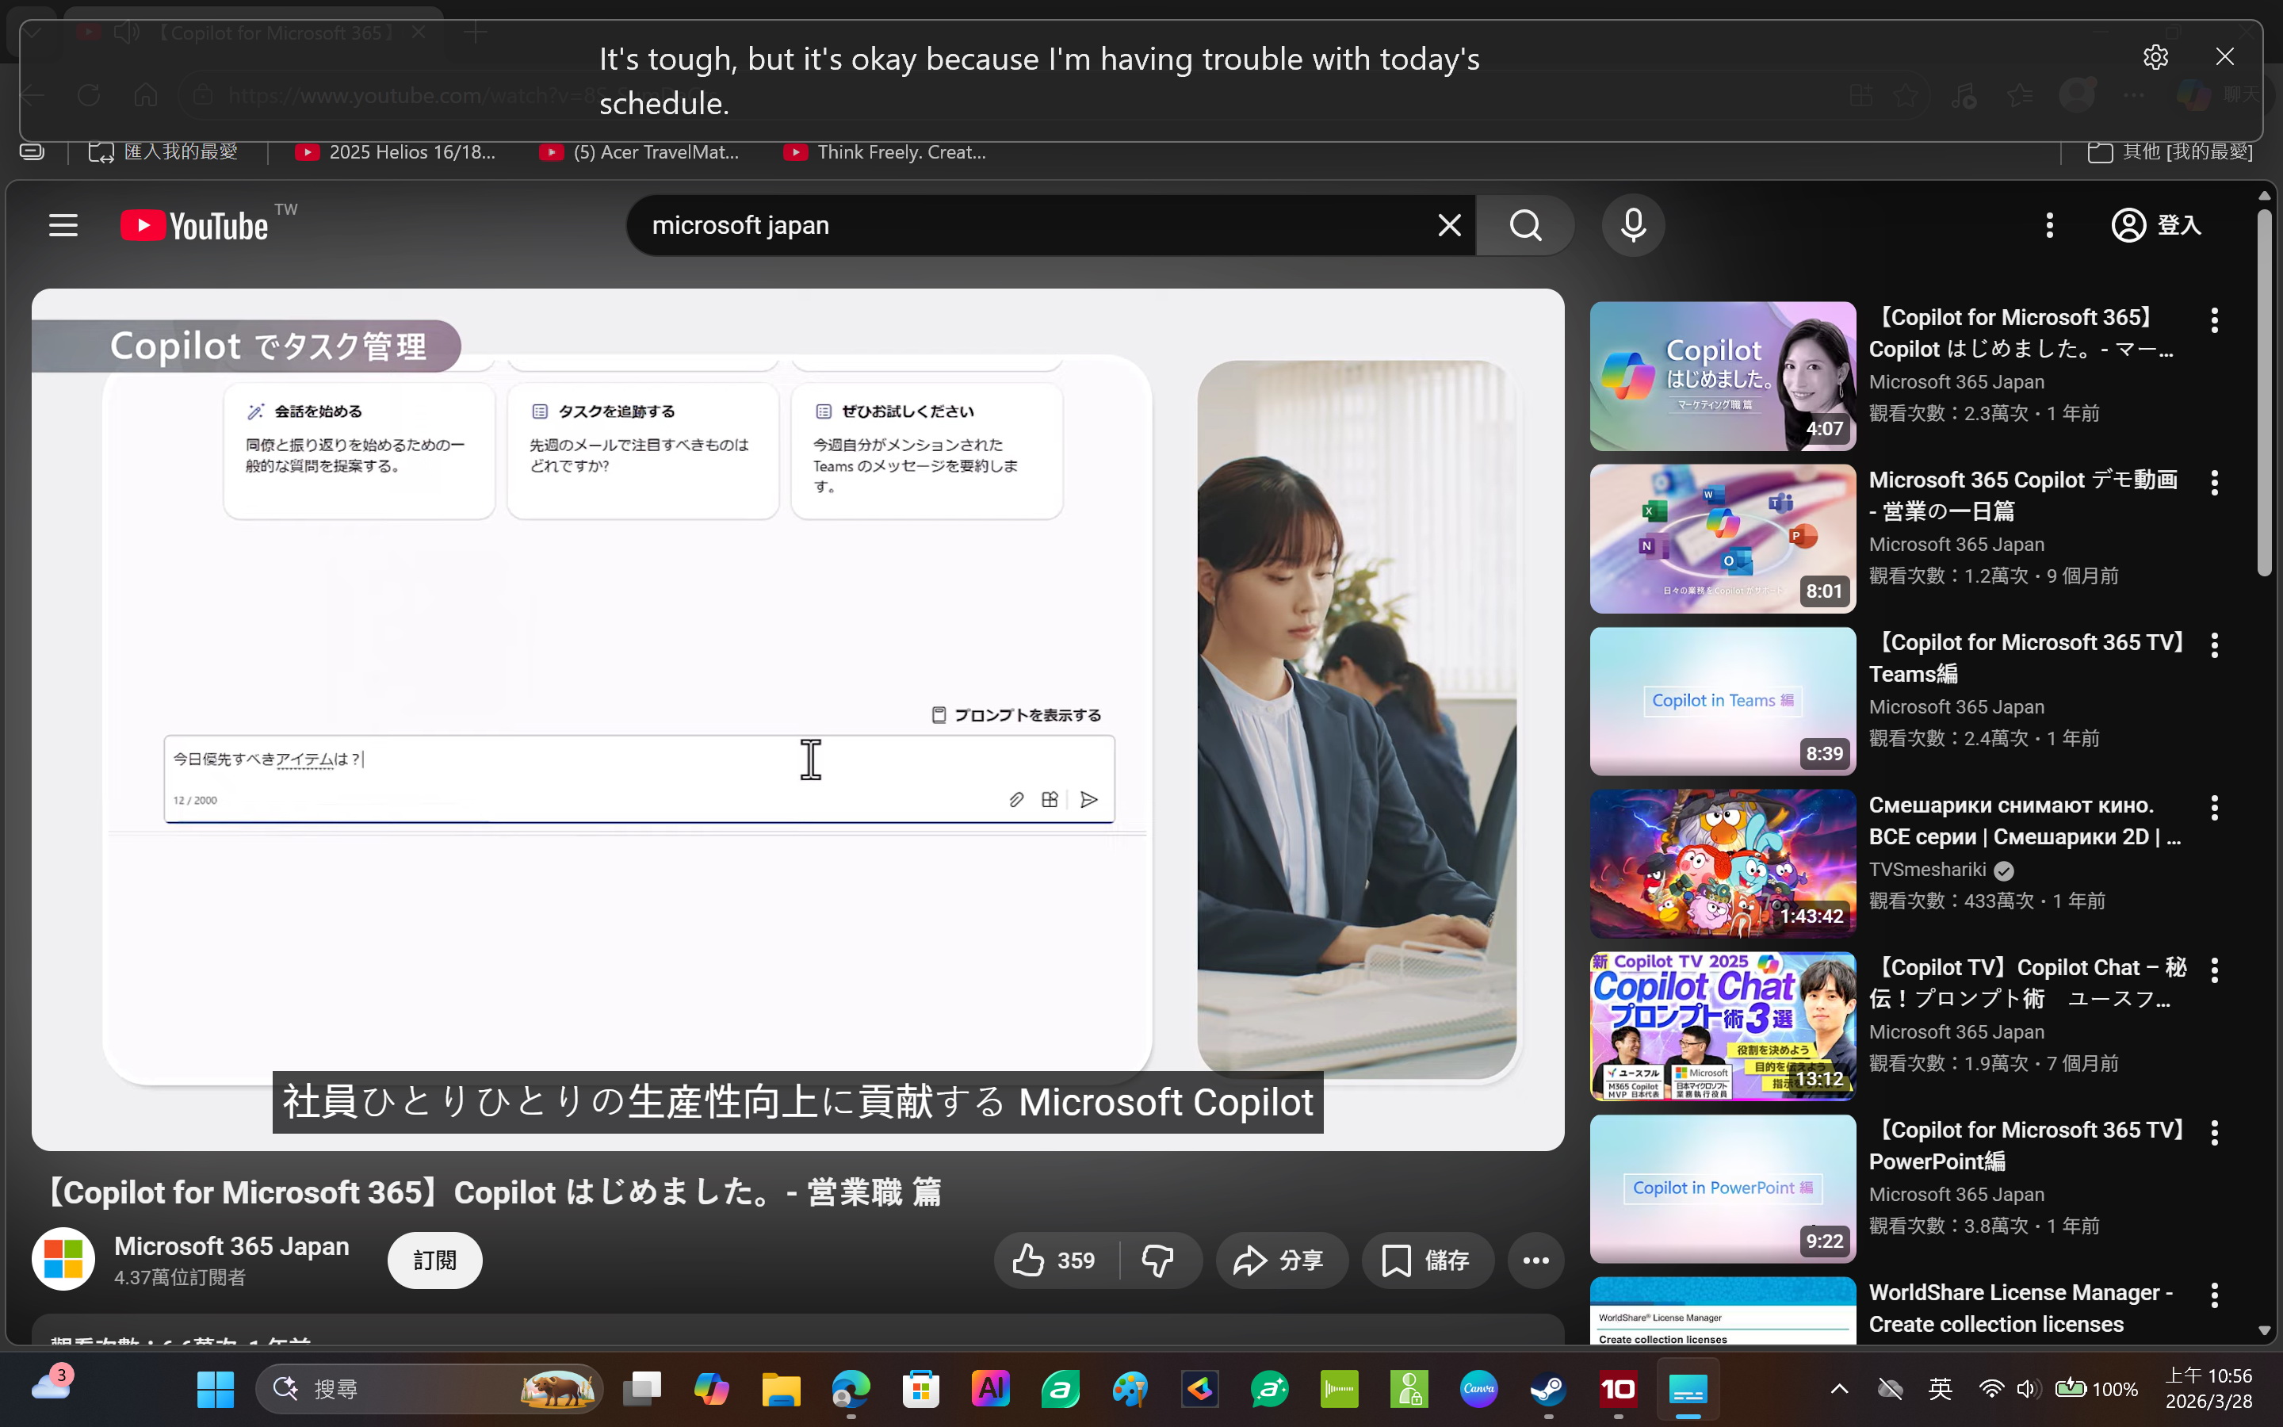Open options menu for Teams編 video
The image size is (2283, 1427).
2214,645
